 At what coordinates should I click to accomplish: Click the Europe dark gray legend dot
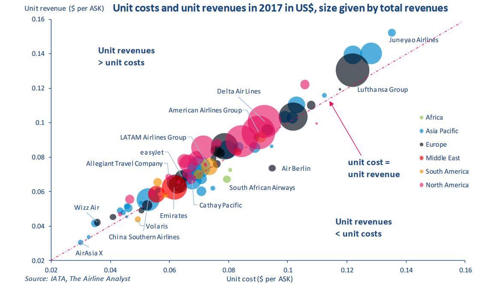click(421, 145)
